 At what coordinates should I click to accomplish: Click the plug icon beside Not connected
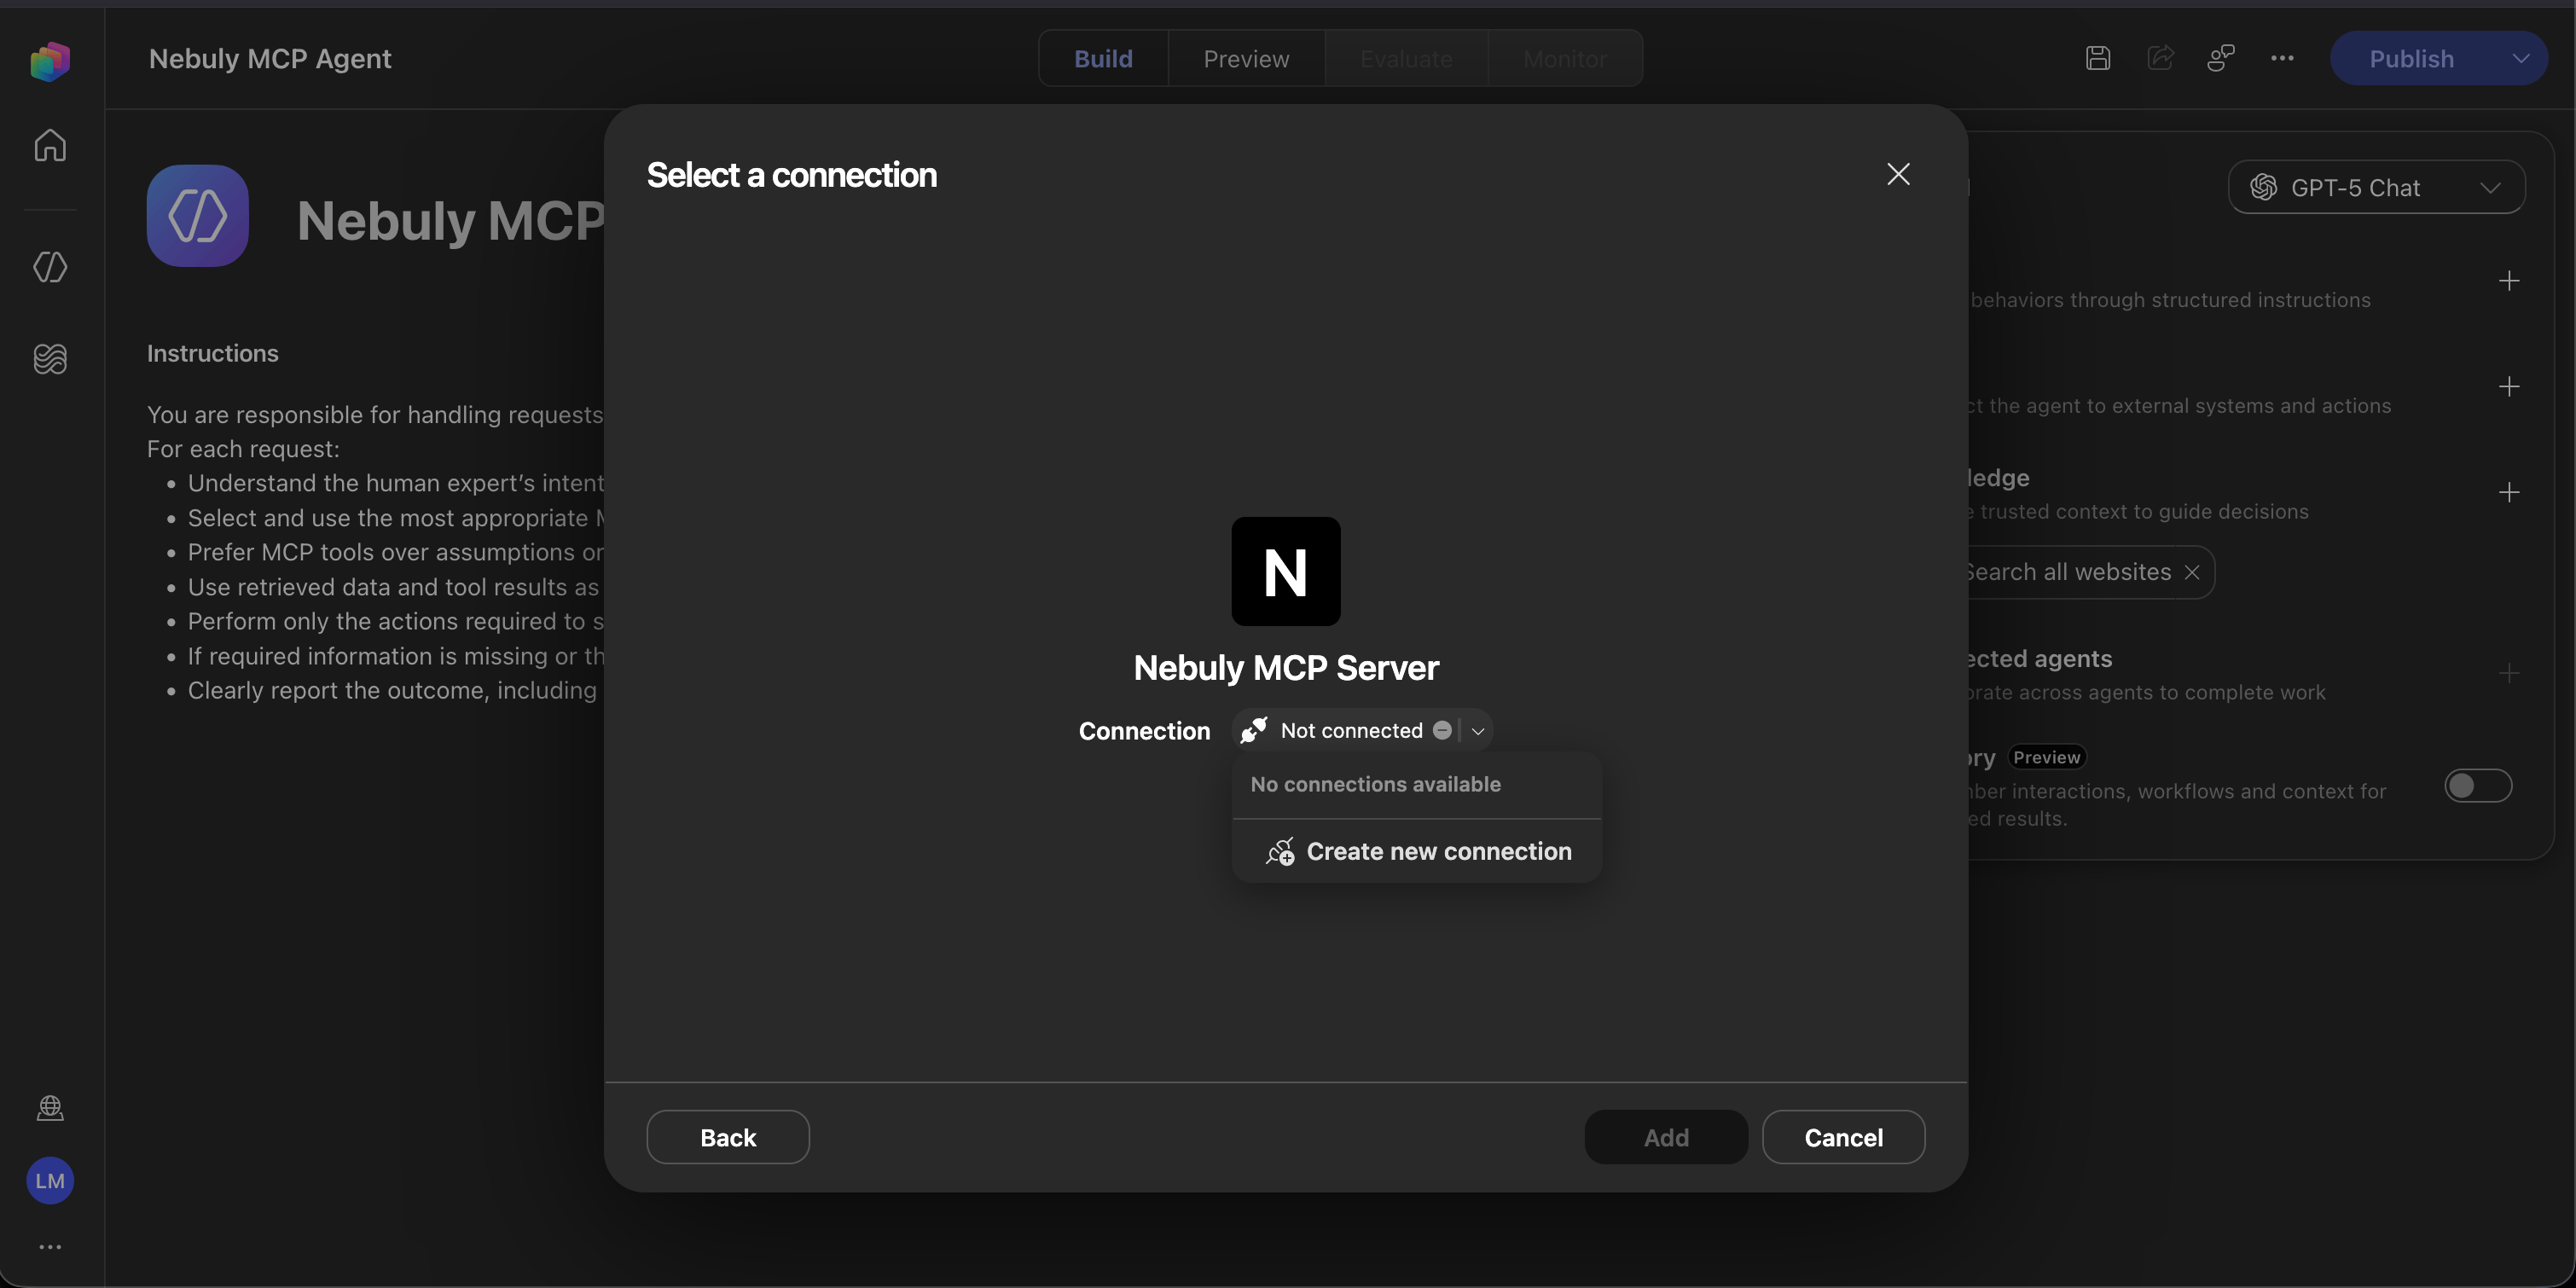click(x=1253, y=730)
